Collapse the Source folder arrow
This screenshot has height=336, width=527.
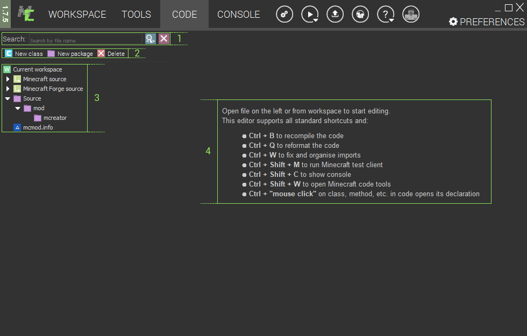point(8,98)
